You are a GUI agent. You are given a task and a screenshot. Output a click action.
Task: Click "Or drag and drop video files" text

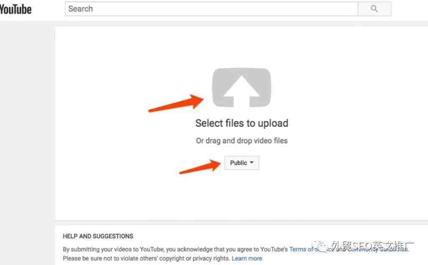(242, 141)
